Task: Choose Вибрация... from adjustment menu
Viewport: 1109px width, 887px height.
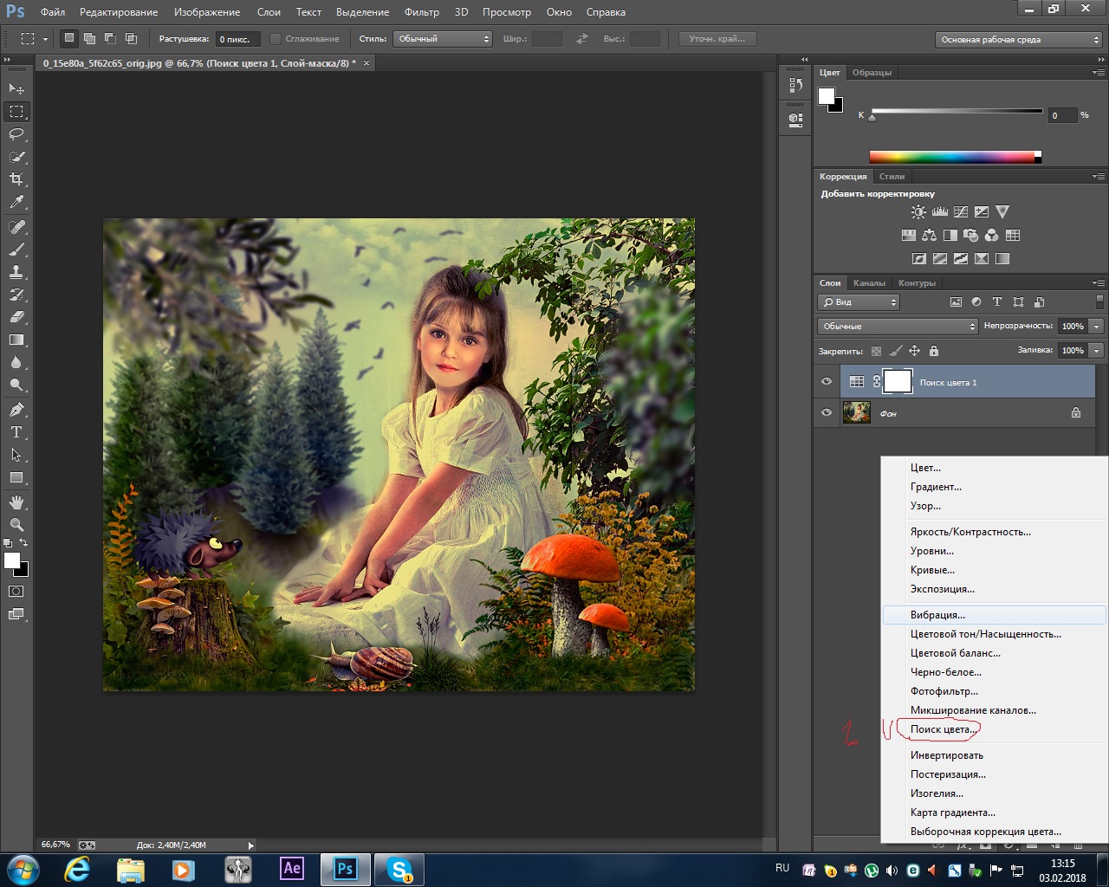Action: click(x=995, y=615)
